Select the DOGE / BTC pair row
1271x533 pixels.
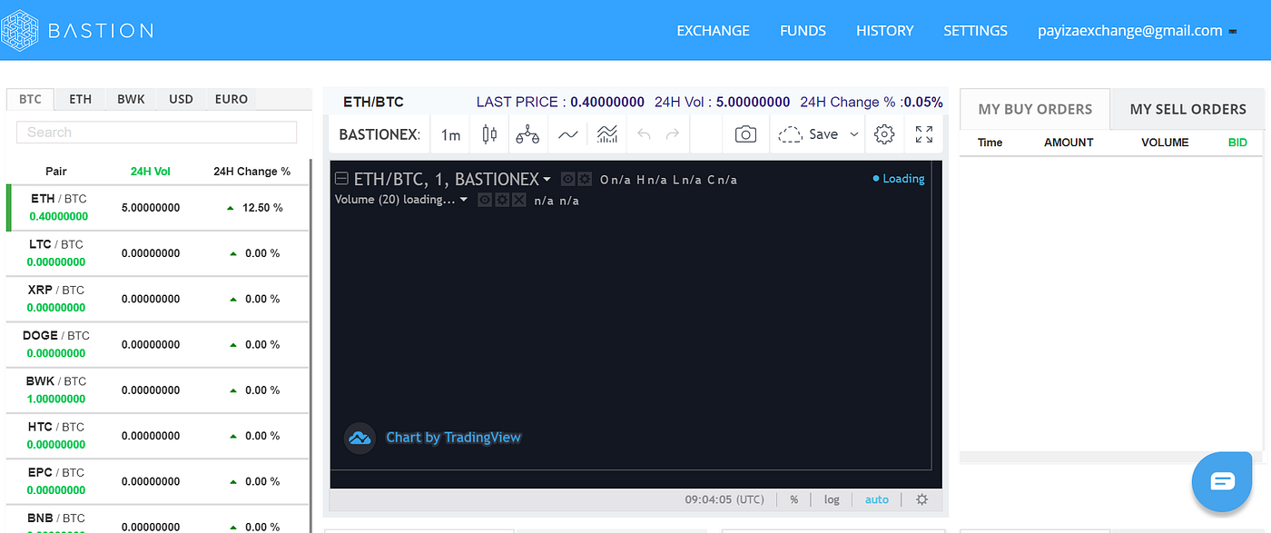(x=157, y=344)
